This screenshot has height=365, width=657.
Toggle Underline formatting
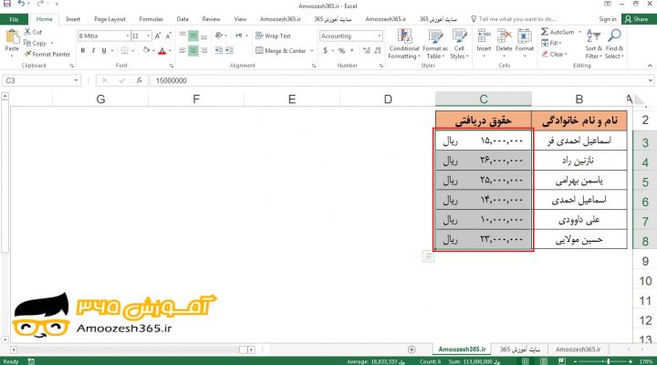pos(103,51)
